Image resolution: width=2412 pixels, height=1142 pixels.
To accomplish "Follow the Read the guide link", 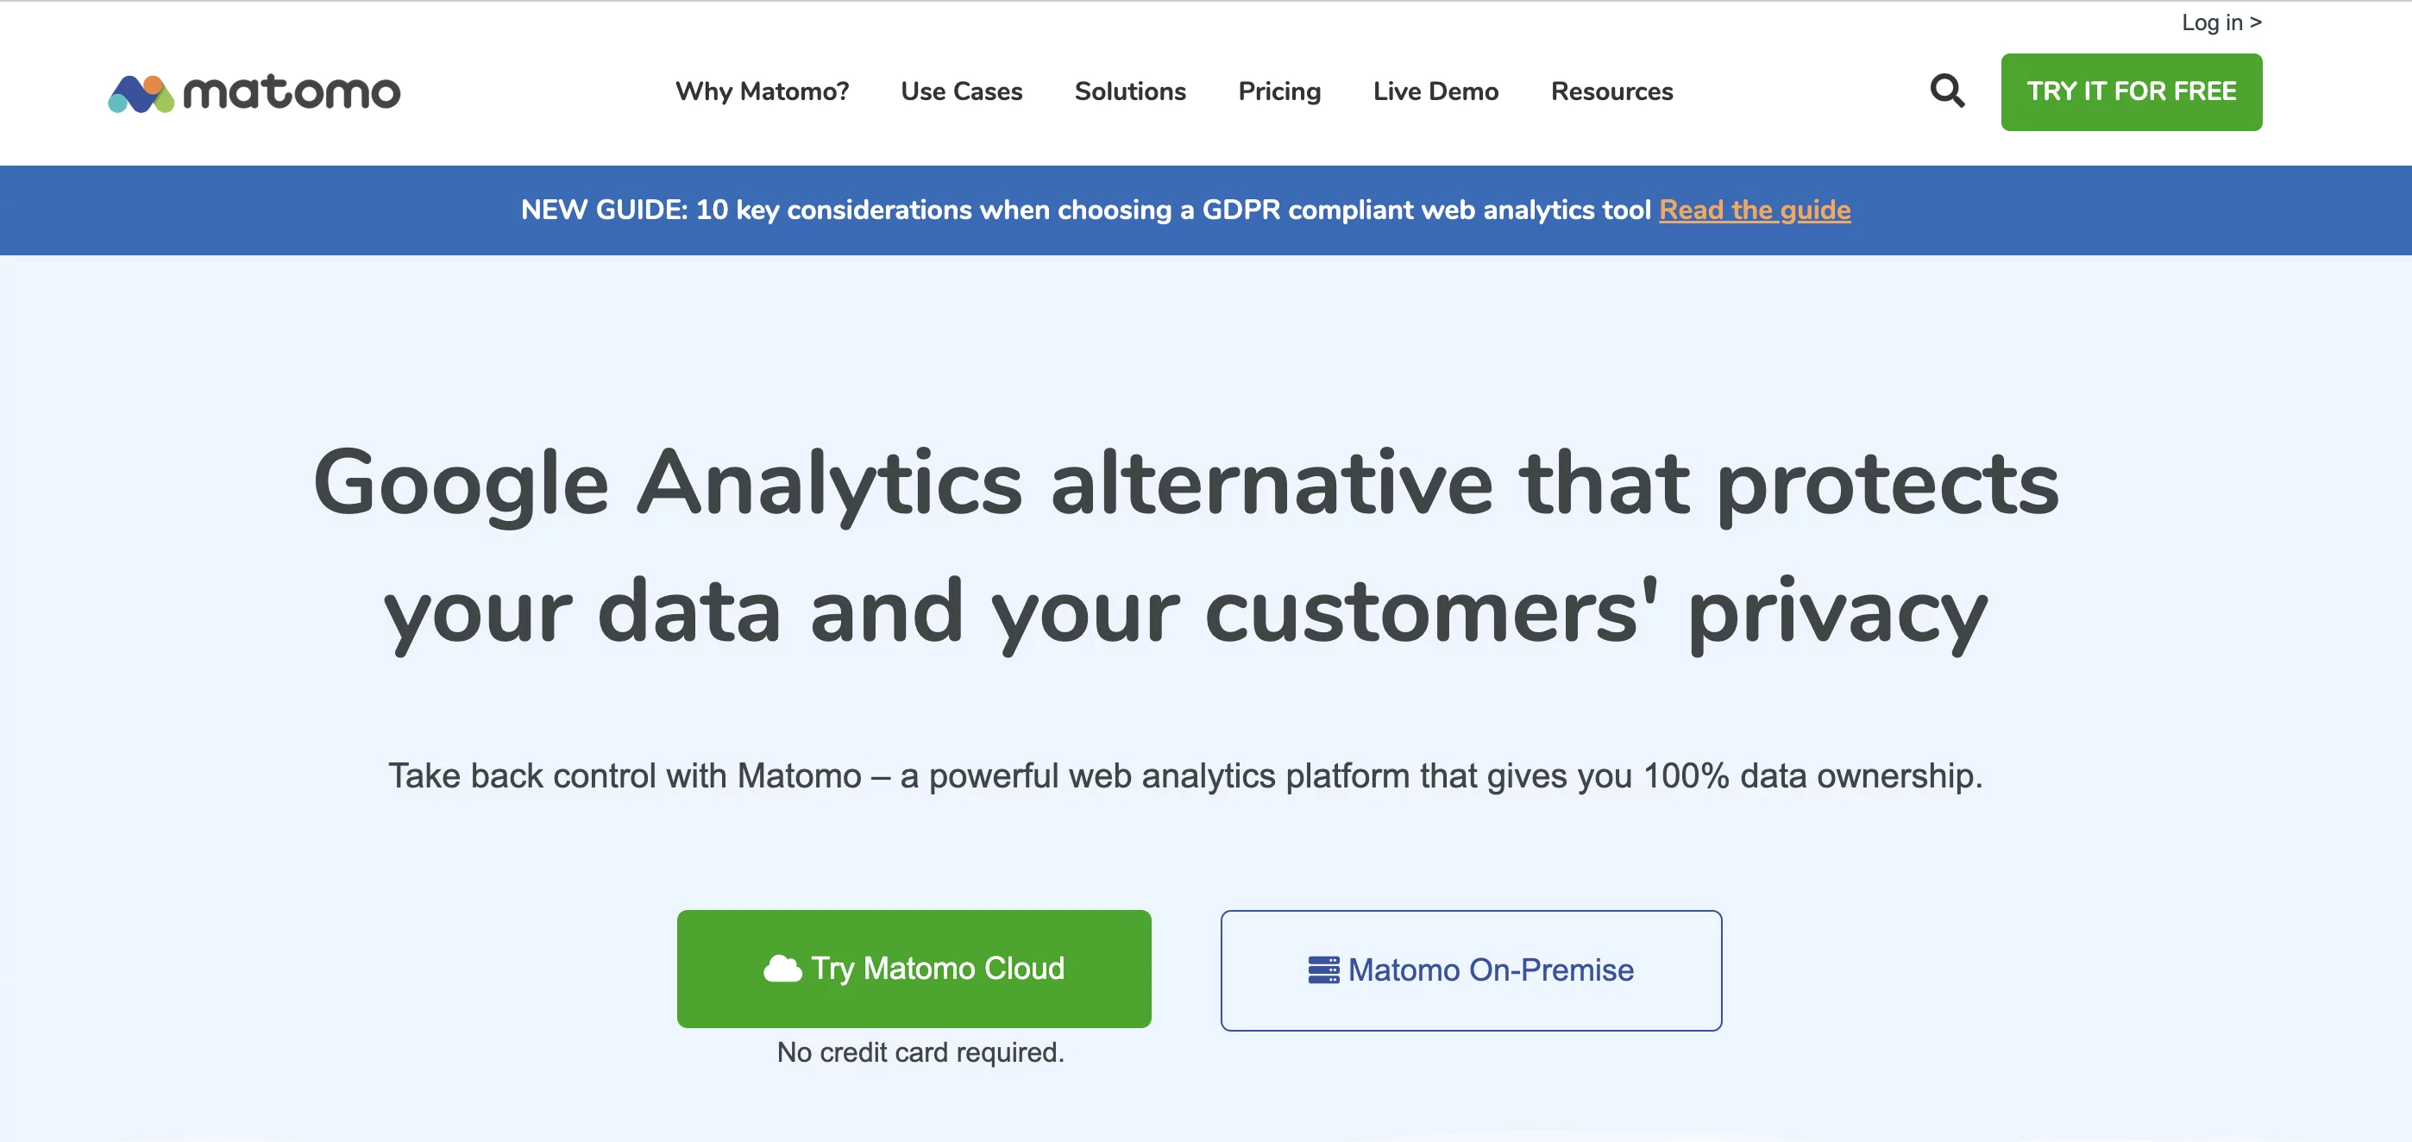I will 1755,210.
